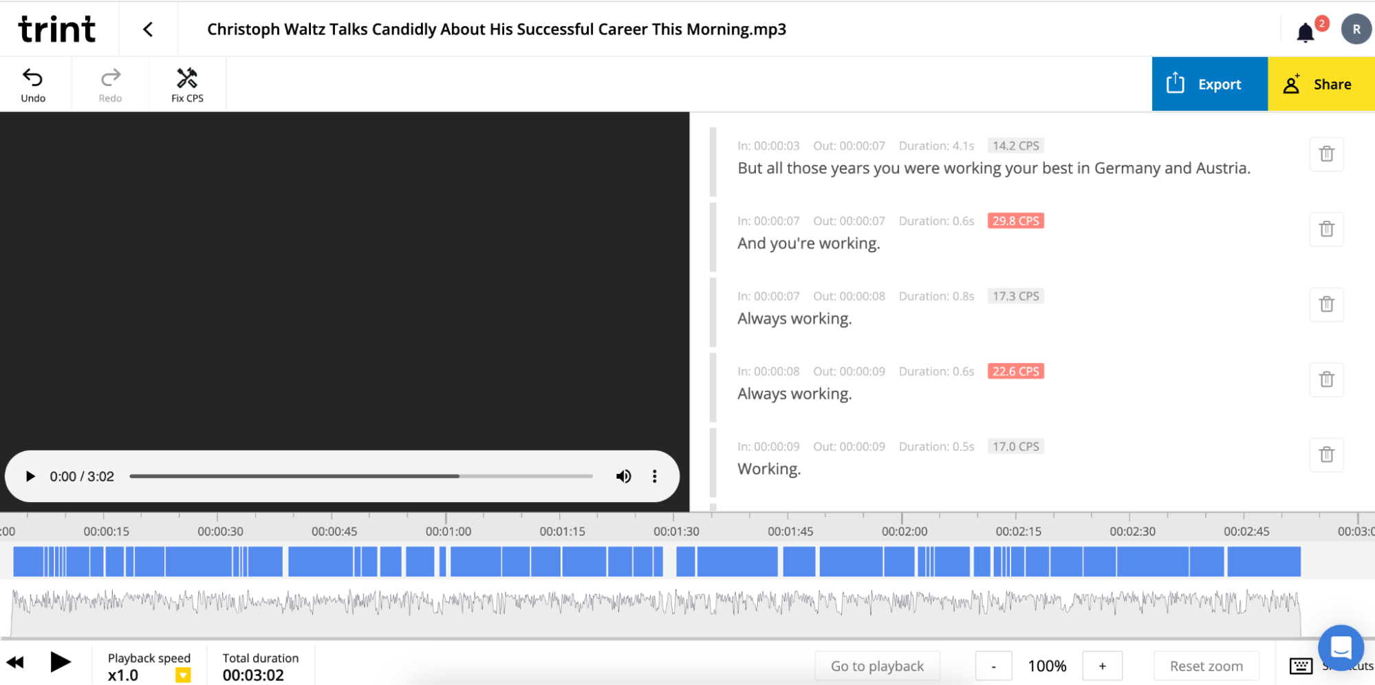Mute the video player audio

(623, 476)
